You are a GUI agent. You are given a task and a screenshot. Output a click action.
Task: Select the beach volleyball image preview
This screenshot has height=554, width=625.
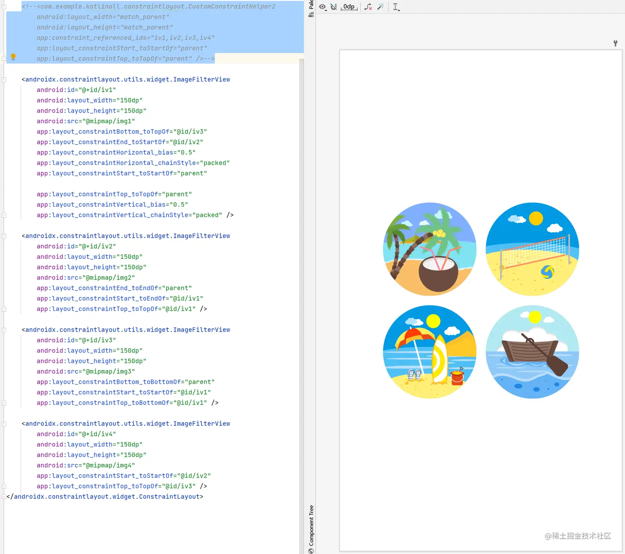click(x=532, y=249)
